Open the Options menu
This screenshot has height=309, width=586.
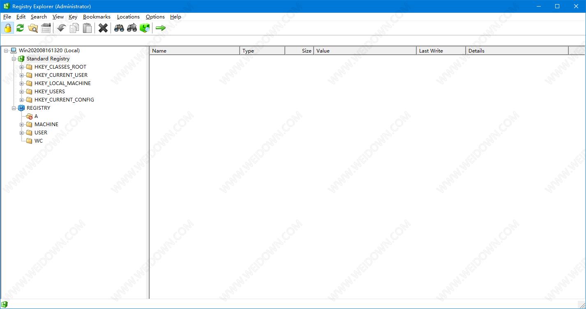click(x=155, y=17)
